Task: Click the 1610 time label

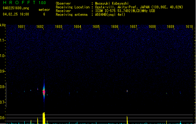Action: [x=189, y=27]
